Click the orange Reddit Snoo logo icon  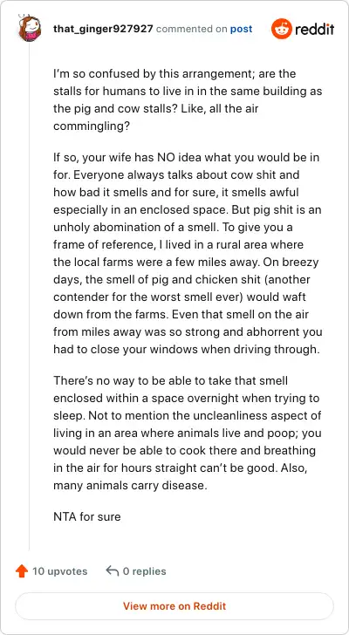282,29
